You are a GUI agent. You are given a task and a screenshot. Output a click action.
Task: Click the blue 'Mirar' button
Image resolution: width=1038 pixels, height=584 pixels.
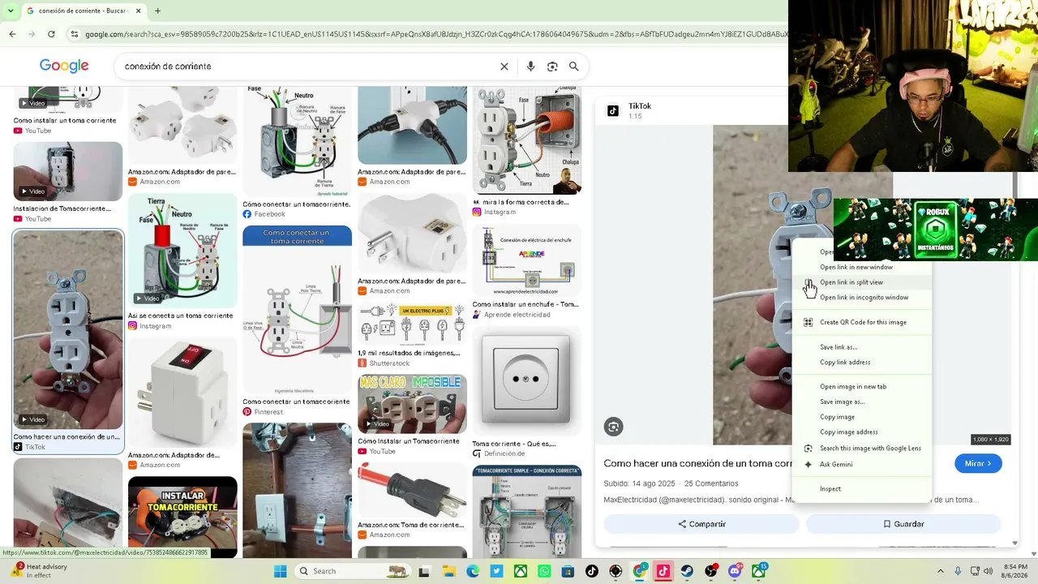tap(978, 463)
